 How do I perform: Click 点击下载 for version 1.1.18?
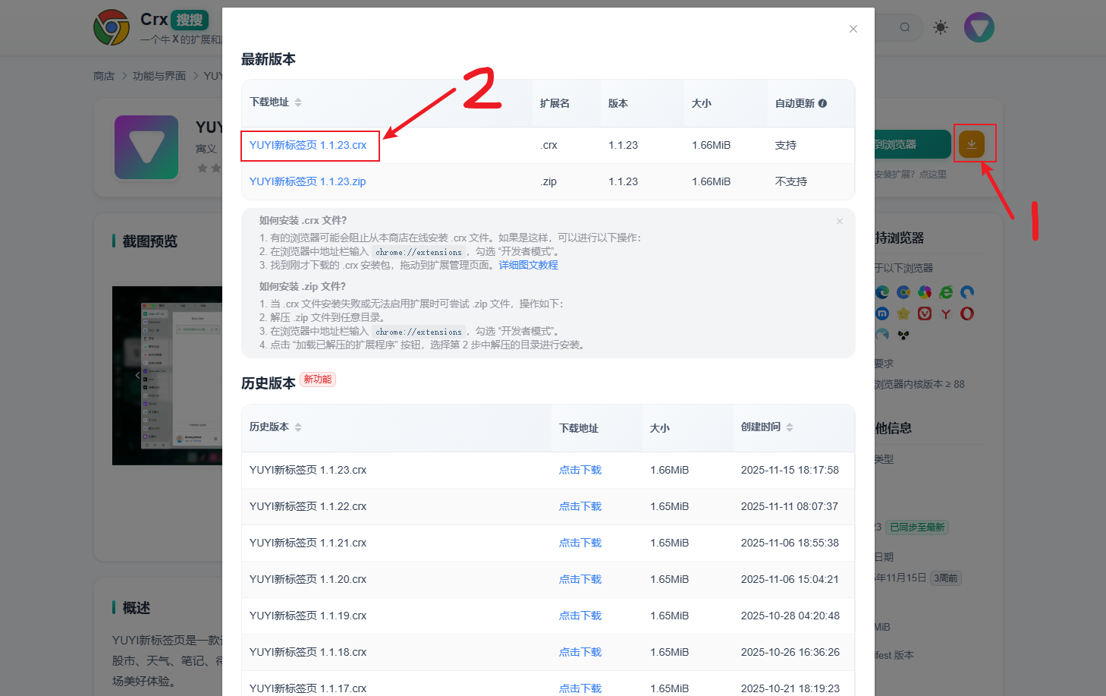(x=580, y=652)
